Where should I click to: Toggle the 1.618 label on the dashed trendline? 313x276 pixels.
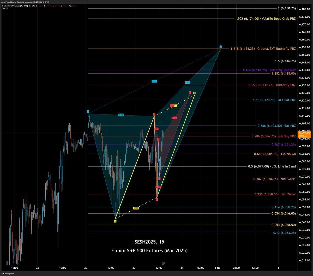tap(154, 81)
